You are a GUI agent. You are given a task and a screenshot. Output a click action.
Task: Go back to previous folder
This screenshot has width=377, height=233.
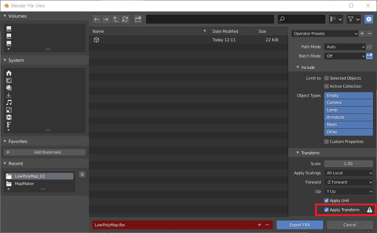coord(97,19)
